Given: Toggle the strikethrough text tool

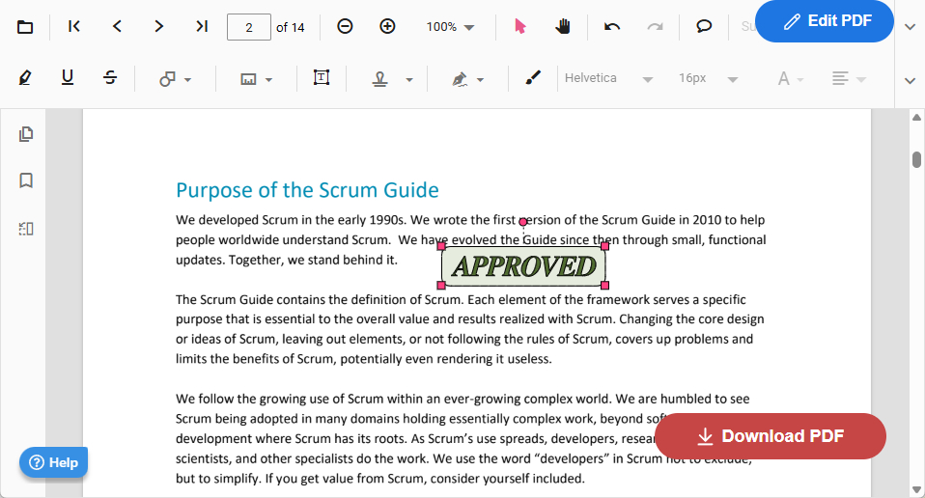Looking at the screenshot, I should pos(110,78).
